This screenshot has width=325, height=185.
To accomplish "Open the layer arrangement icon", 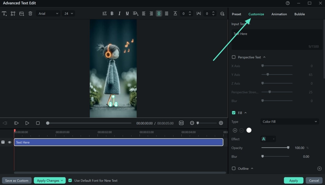I will 222,13.
